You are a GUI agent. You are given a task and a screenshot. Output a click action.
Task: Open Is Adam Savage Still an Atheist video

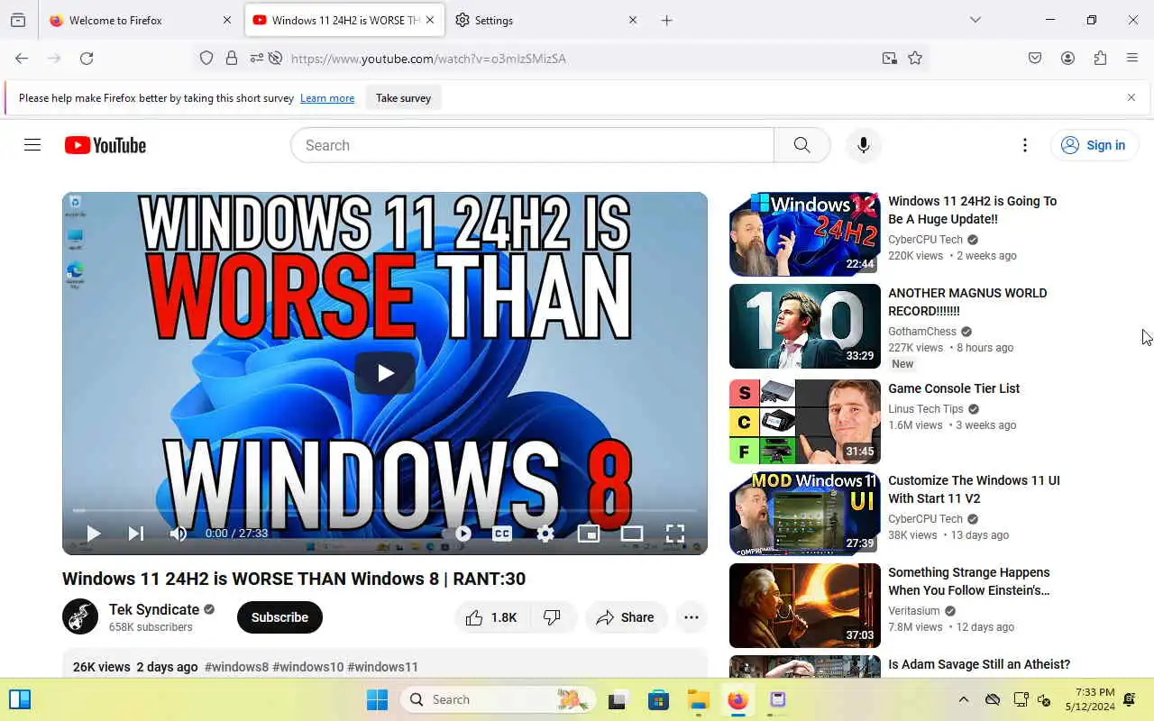[979, 664]
